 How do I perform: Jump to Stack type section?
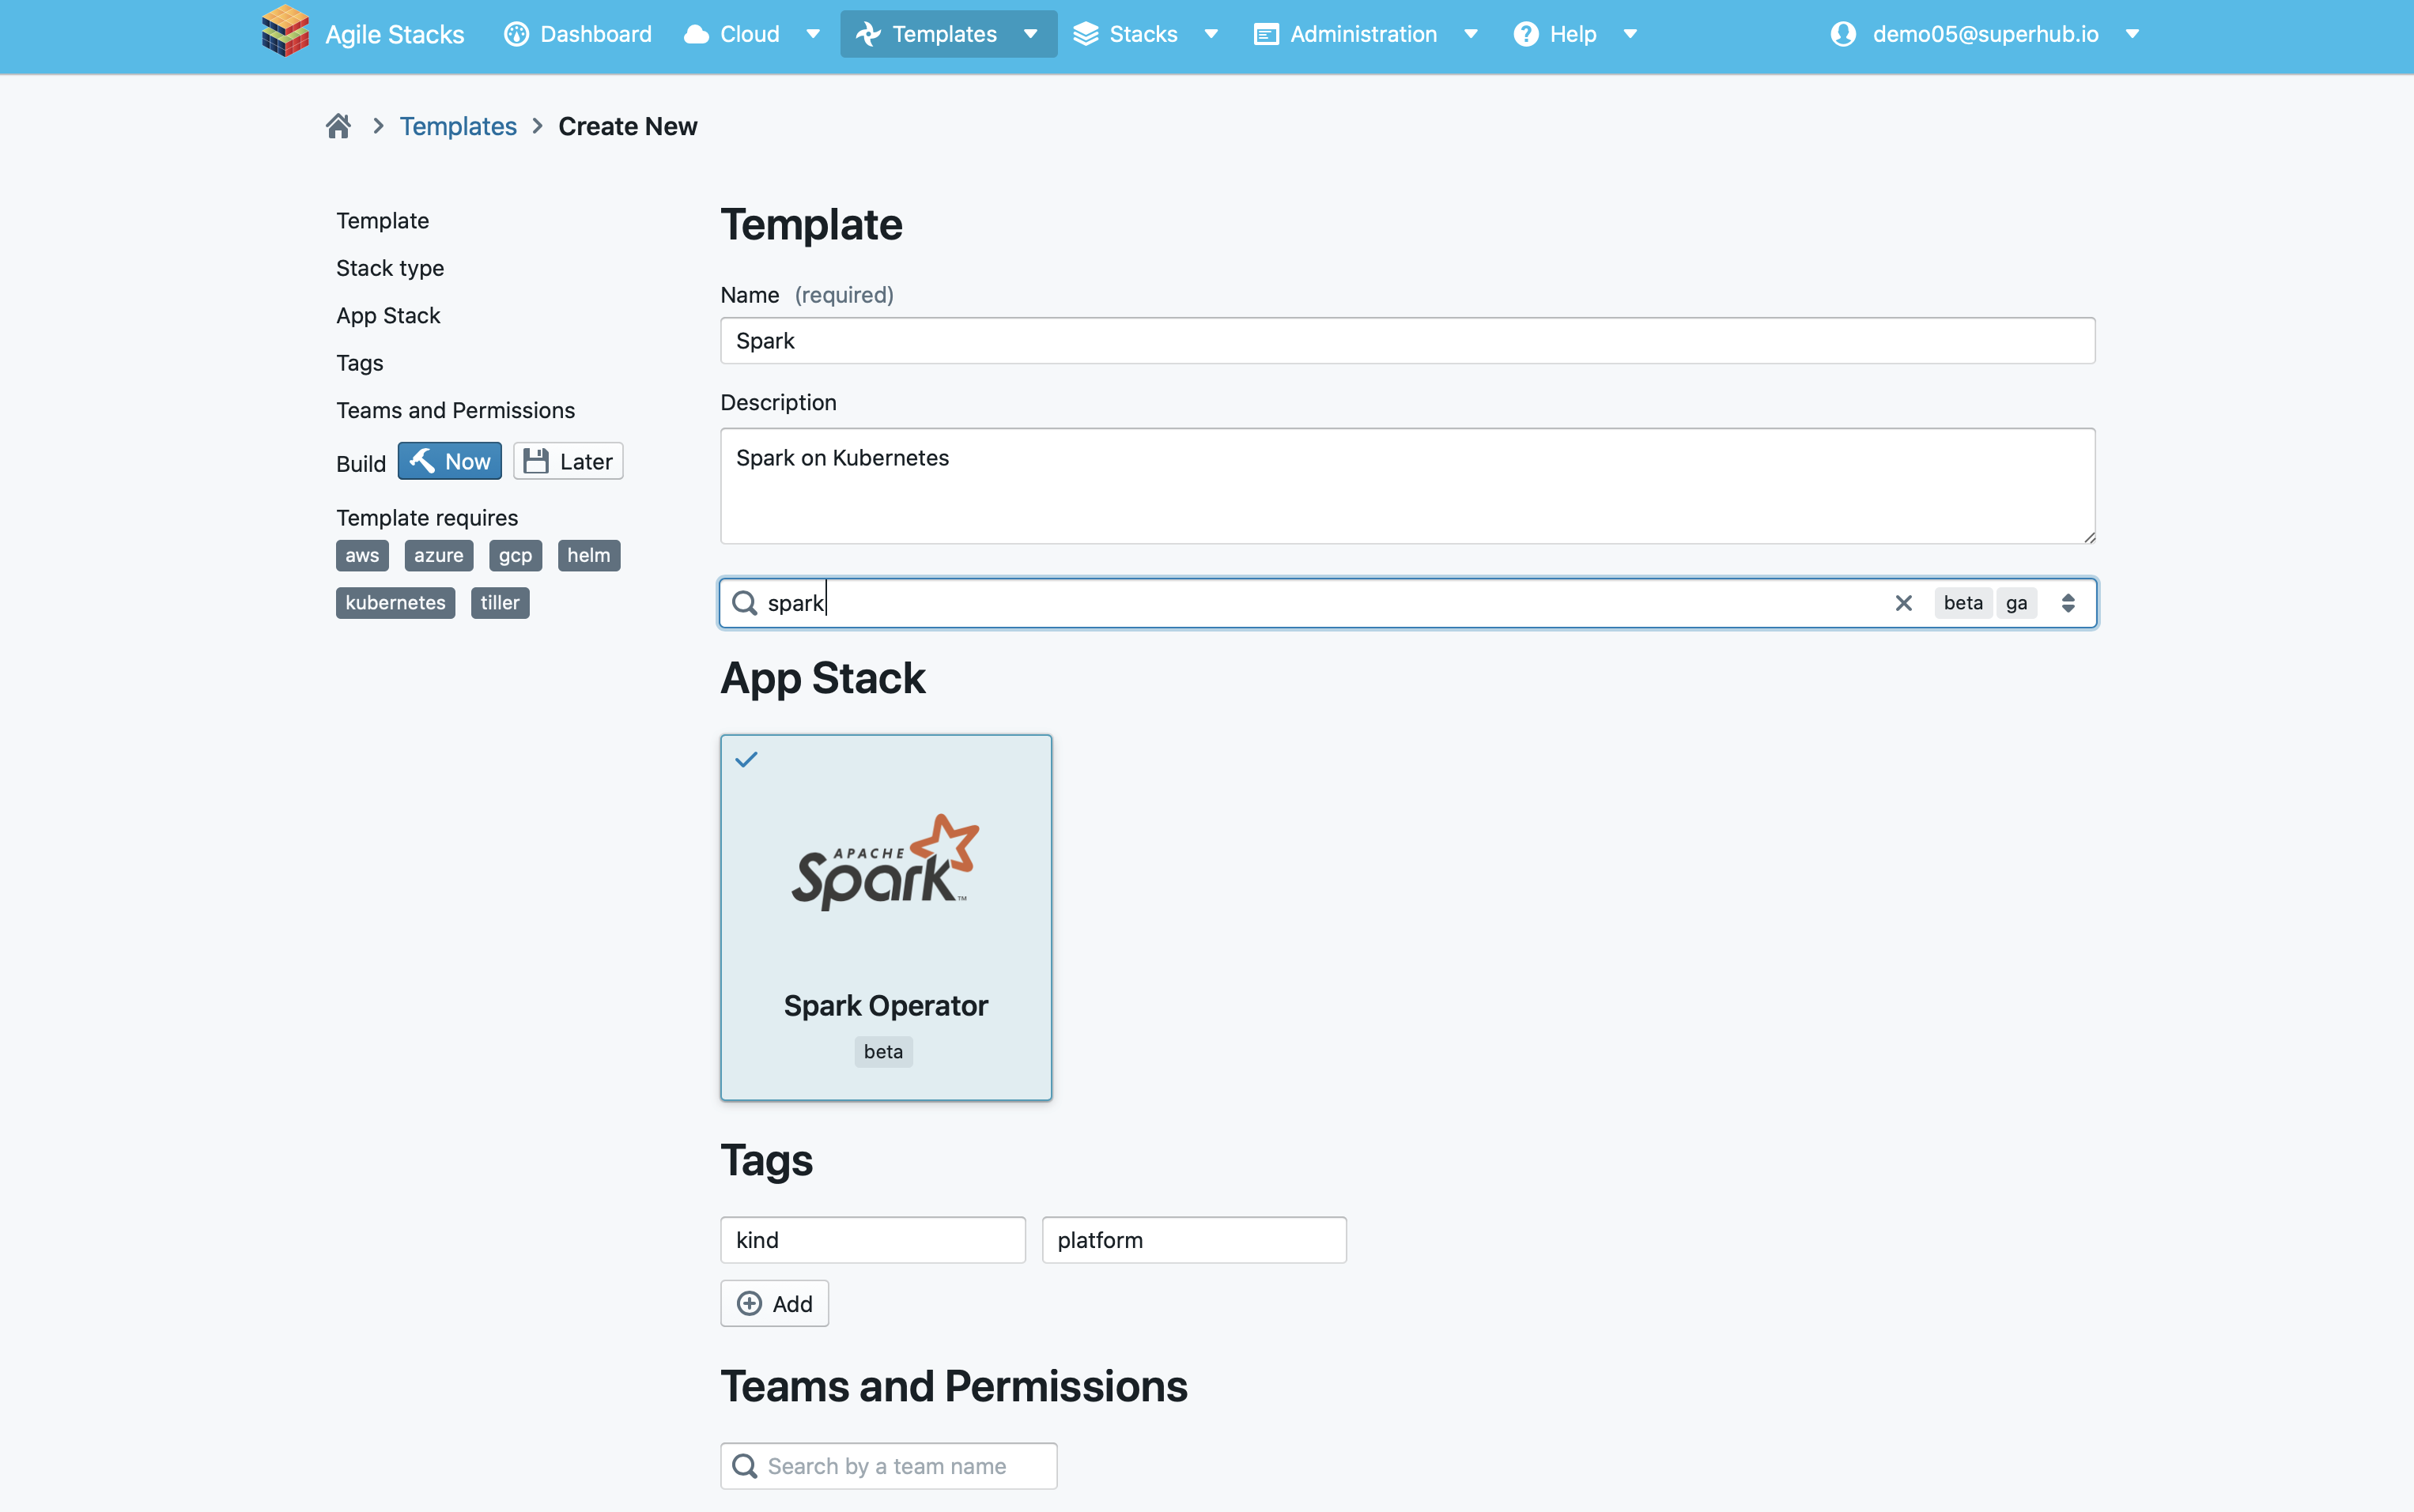tap(390, 268)
